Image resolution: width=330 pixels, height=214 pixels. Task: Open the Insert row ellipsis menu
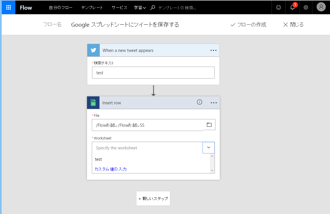[214, 103]
